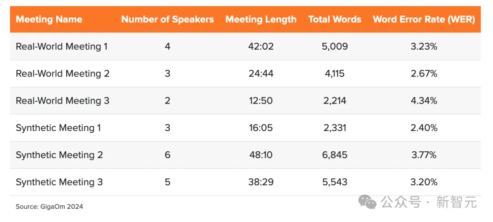The width and height of the screenshot is (493, 222).
Task: Click the 2.40% WER value
Action: (424, 128)
